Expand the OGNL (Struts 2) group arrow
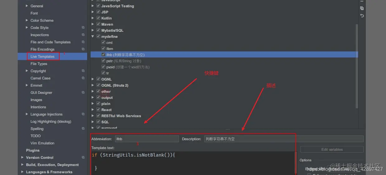Screen dimensions: 386x175 [x=93, y=85]
